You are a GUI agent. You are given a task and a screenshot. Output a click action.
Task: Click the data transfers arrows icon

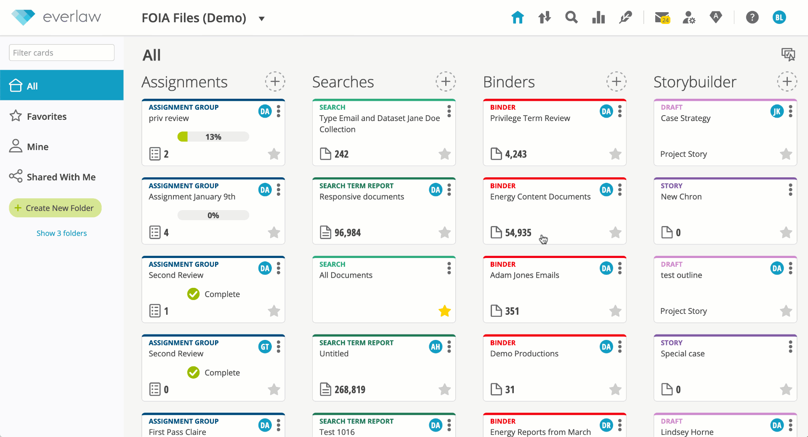point(544,17)
